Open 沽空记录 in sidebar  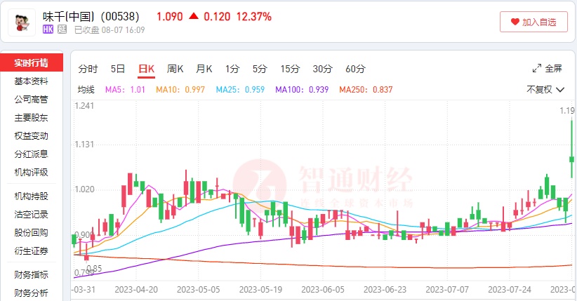coord(32,215)
